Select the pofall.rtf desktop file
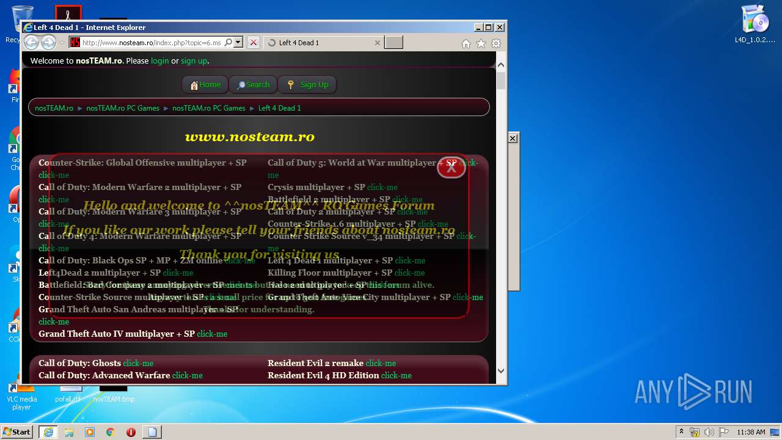 click(x=68, y=394)
